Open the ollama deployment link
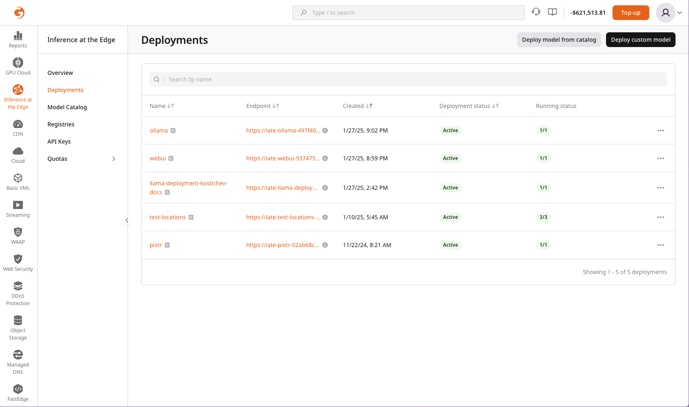This screenshot has height=407, width=689. pos(159,130)
